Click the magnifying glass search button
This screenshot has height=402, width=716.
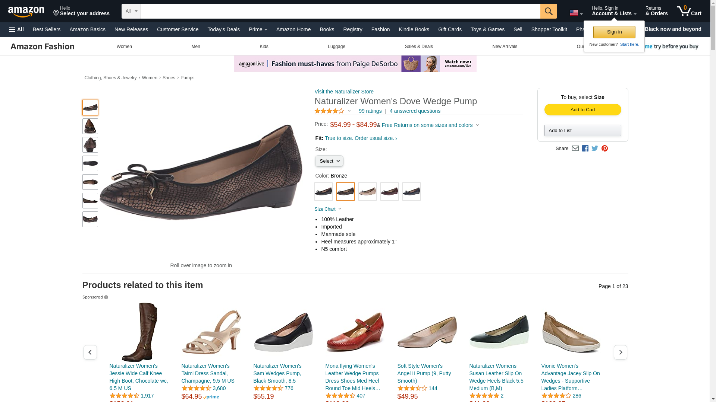coord(548,11)
